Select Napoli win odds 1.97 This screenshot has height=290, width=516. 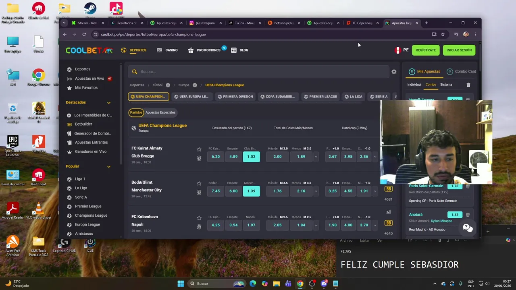(x=251, y=225)
